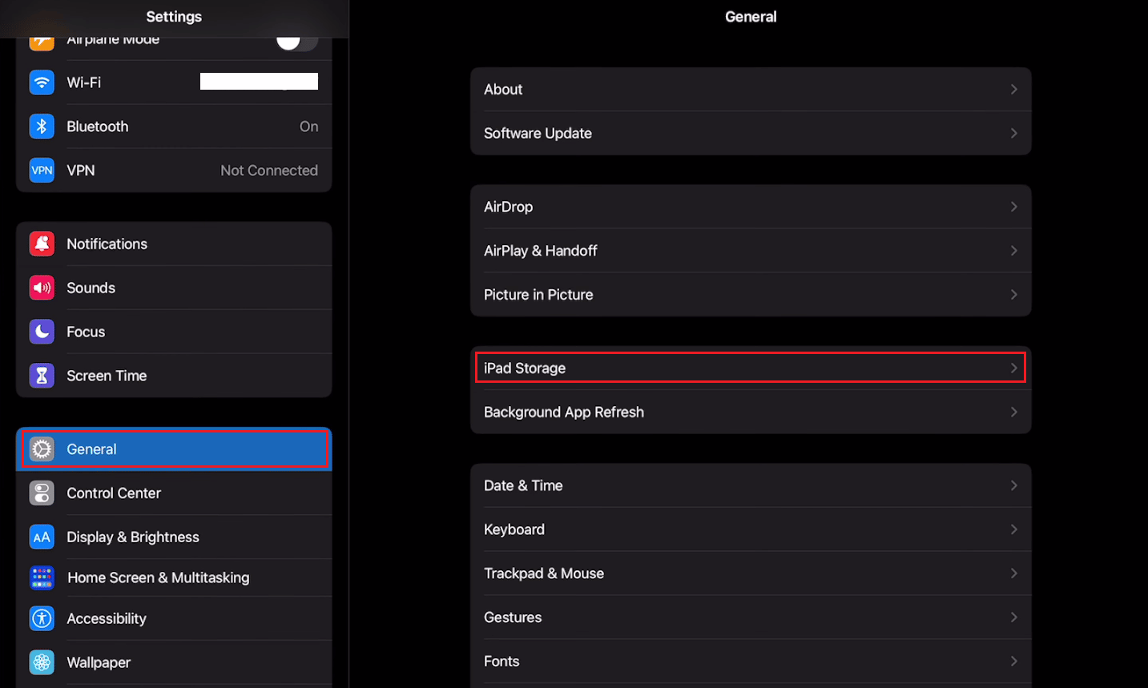1148x688 pixels.
Task: Open Fonts settings label
Action: coord(501,662)
